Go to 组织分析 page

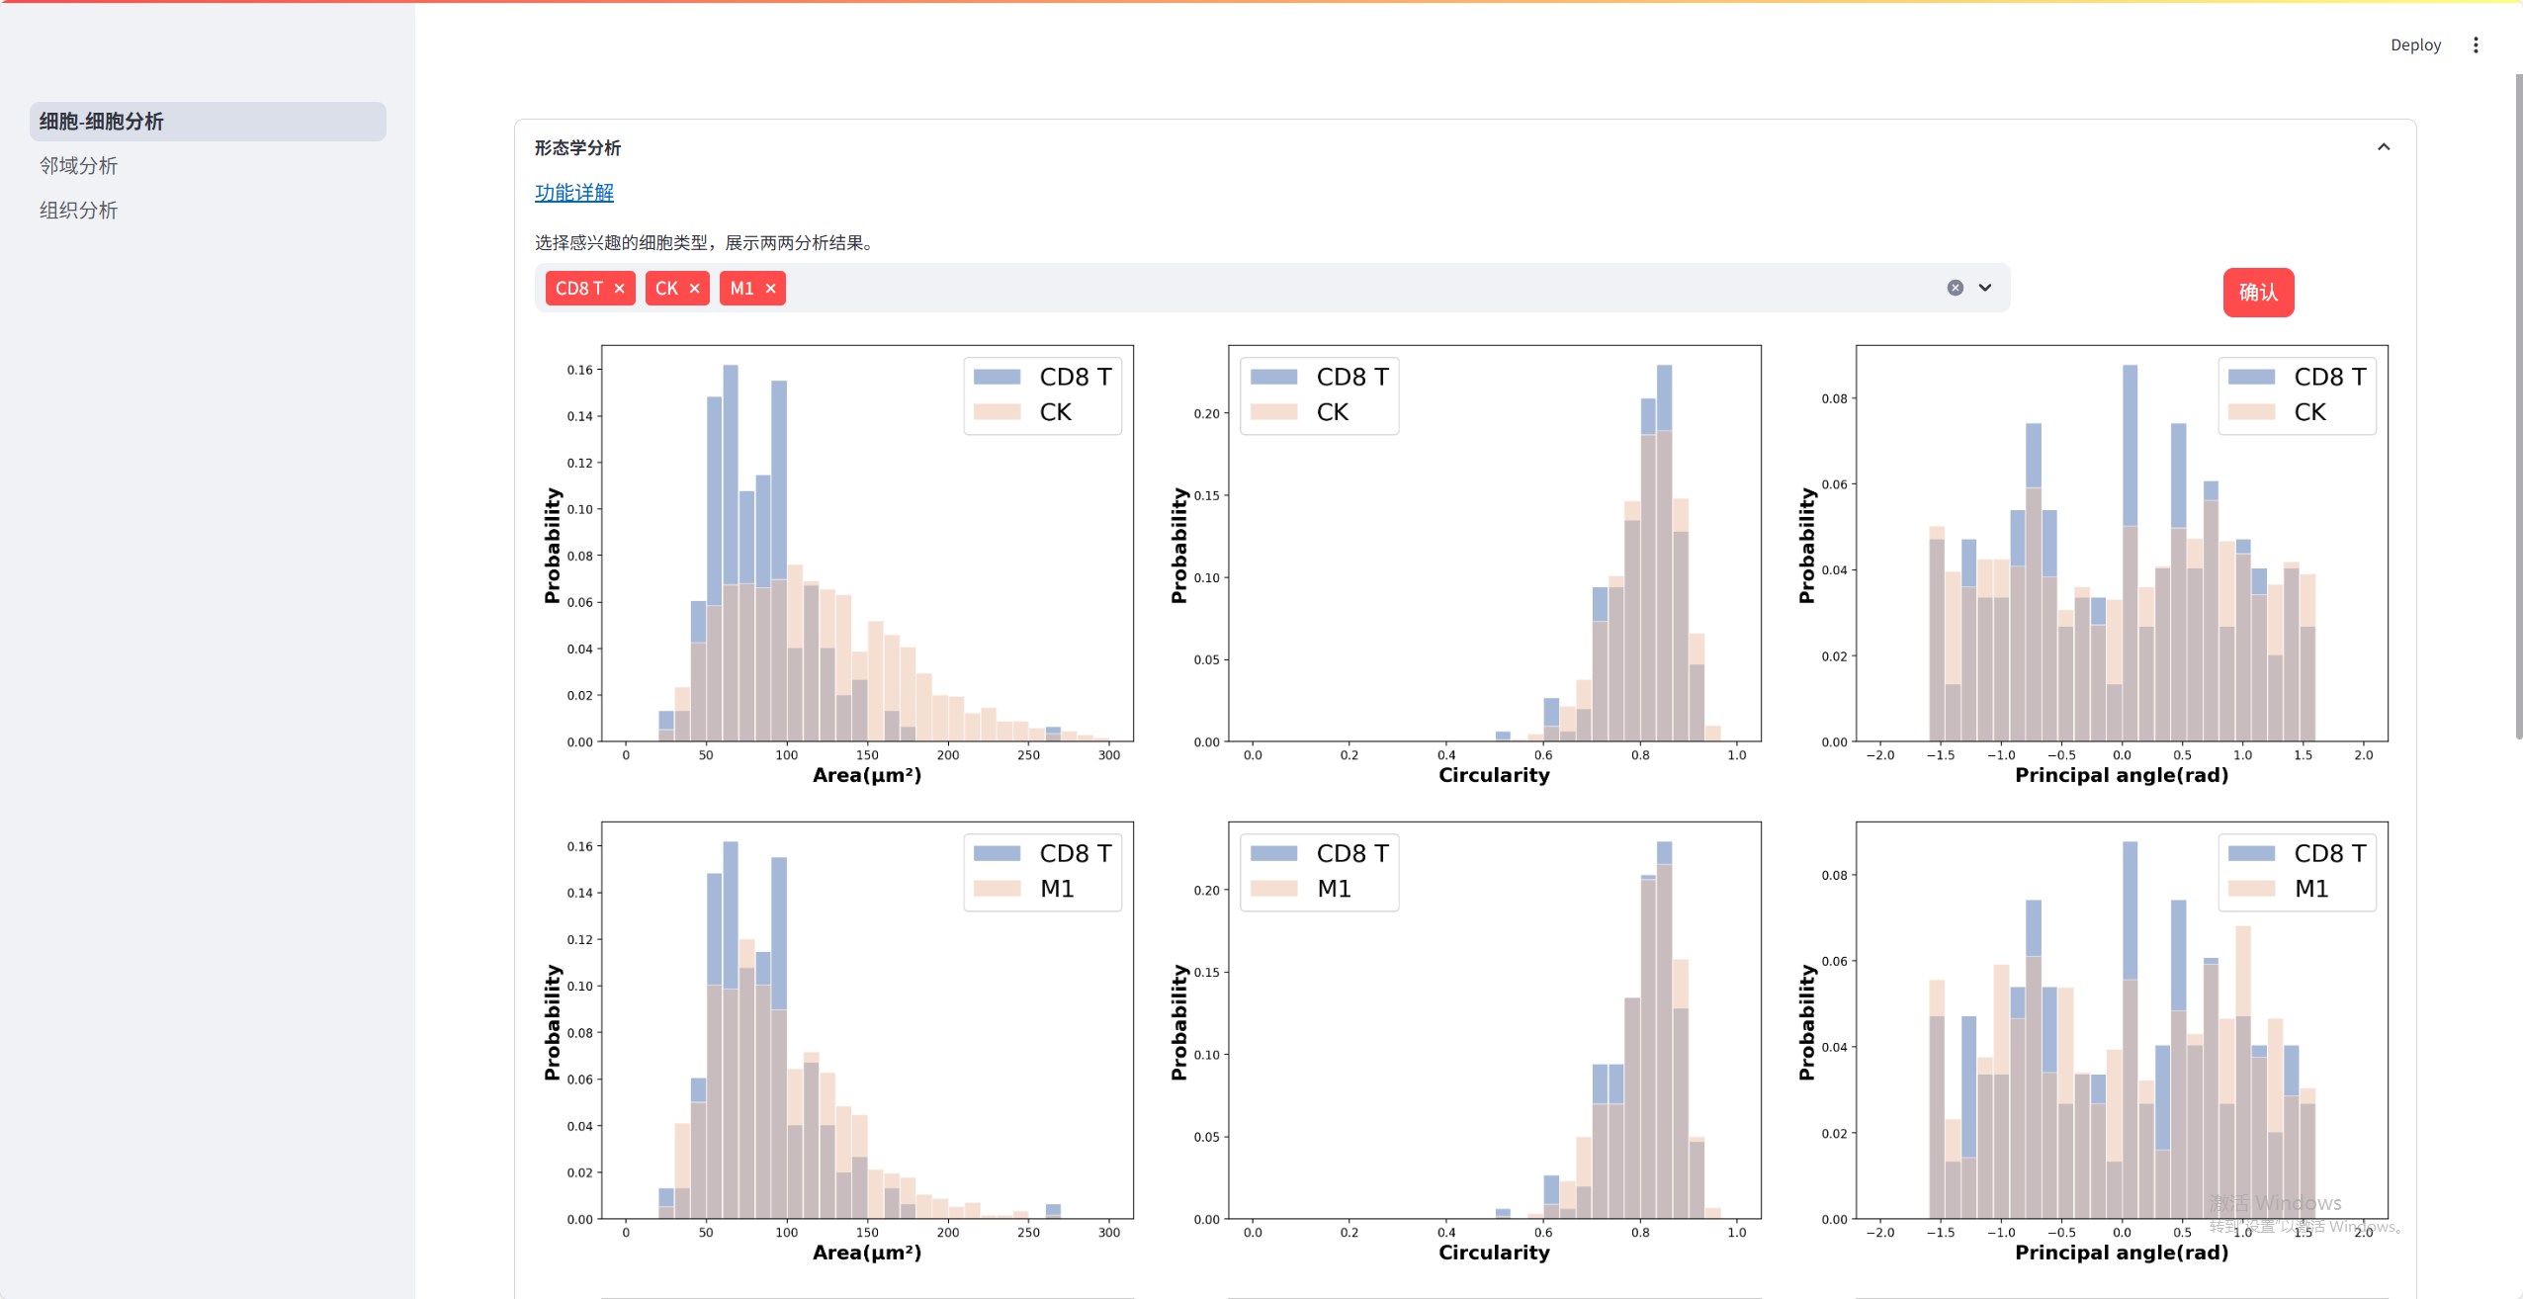coord(79,211)
